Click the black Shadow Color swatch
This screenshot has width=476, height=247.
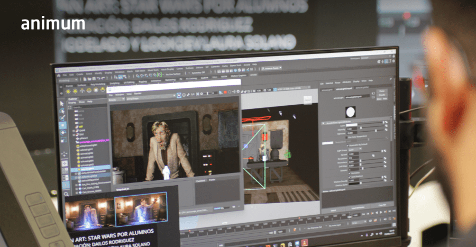tap(354, 184)
